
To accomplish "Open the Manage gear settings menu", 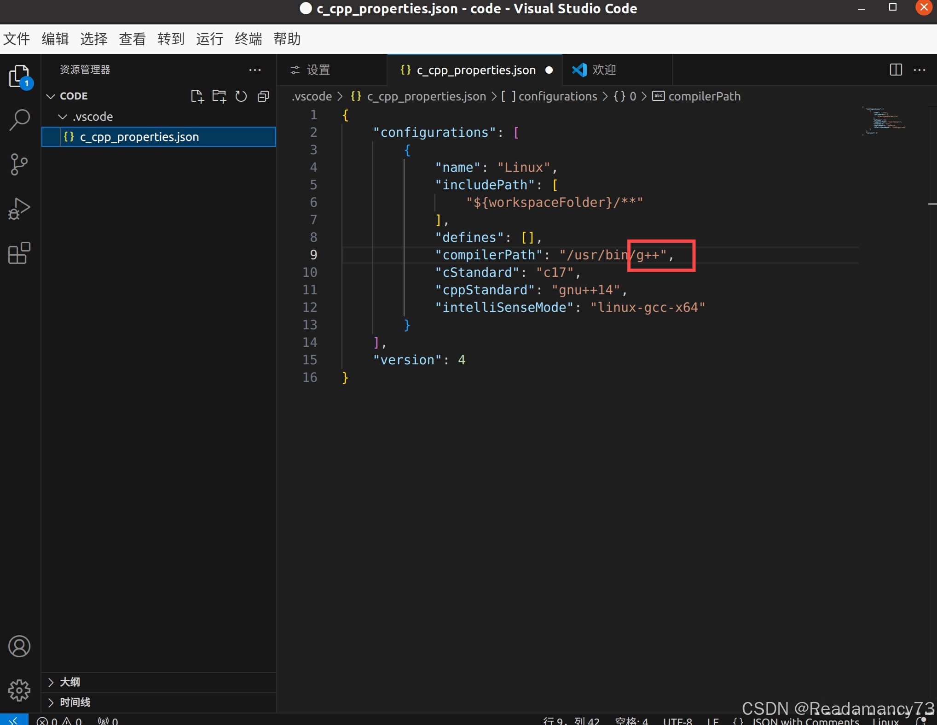I will 19,690.
